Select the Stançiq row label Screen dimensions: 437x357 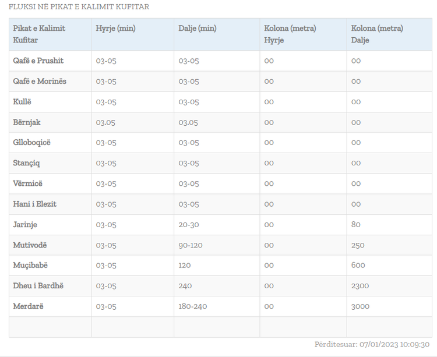click(x=26, y=163)
